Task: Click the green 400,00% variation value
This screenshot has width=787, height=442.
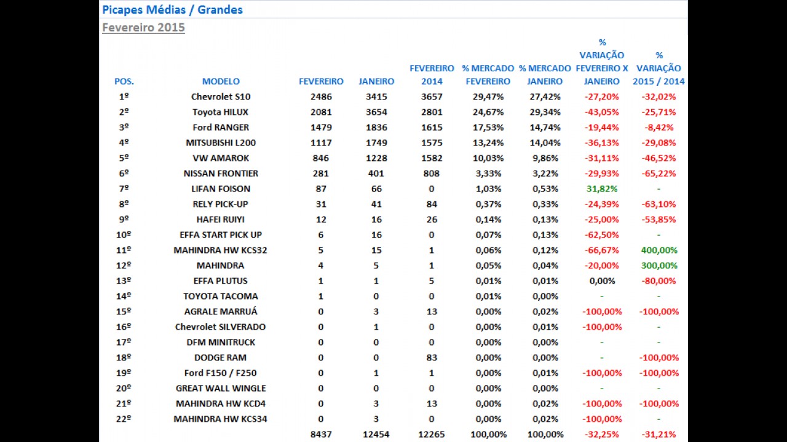Action: [x=658, y=250]
